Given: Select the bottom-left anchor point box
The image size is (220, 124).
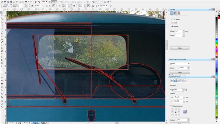Looking at the screenshot, I should tap(173, 115).
